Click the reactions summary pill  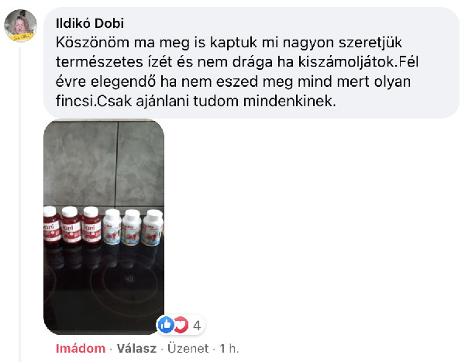[181, 325]
